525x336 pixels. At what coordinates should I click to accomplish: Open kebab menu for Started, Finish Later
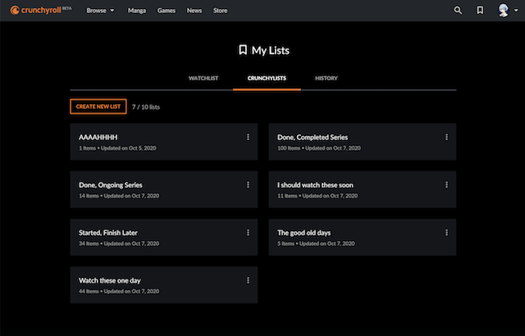[248, 233]
